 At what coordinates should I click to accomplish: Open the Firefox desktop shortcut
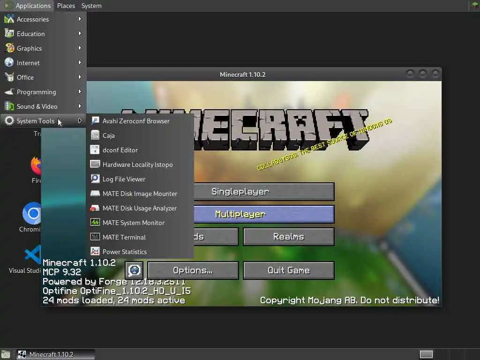36,169
